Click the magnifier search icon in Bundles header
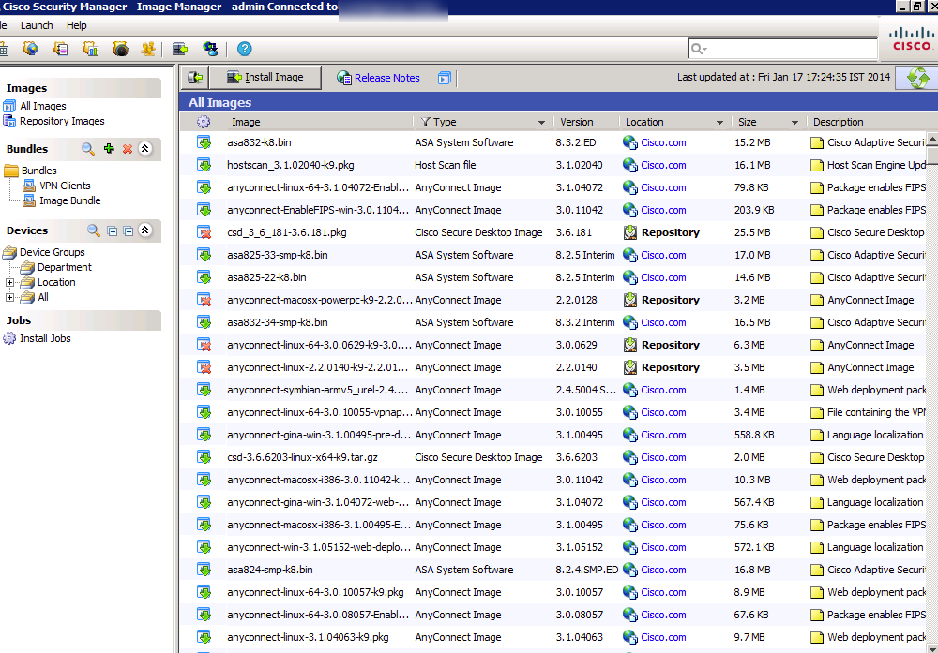938x653 pixels. coord(88,149)
